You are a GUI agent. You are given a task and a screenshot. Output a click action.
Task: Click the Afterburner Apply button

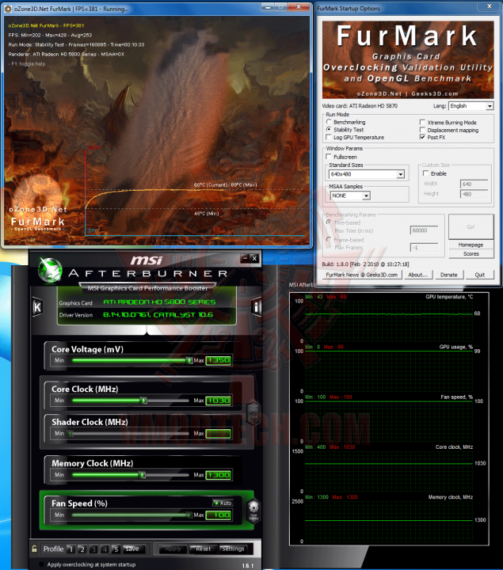173,549
